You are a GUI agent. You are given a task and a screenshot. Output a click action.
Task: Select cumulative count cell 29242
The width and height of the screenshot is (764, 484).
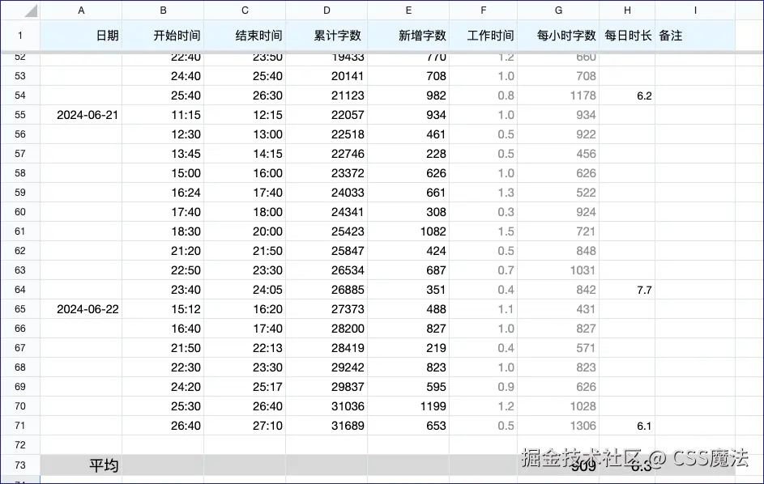(327, 367)
